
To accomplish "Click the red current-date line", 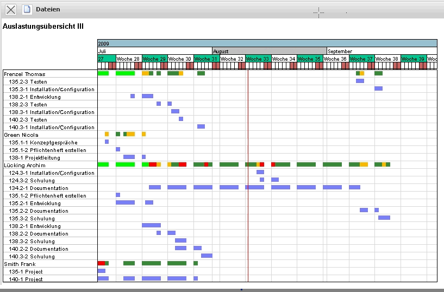I will (248, 176).
